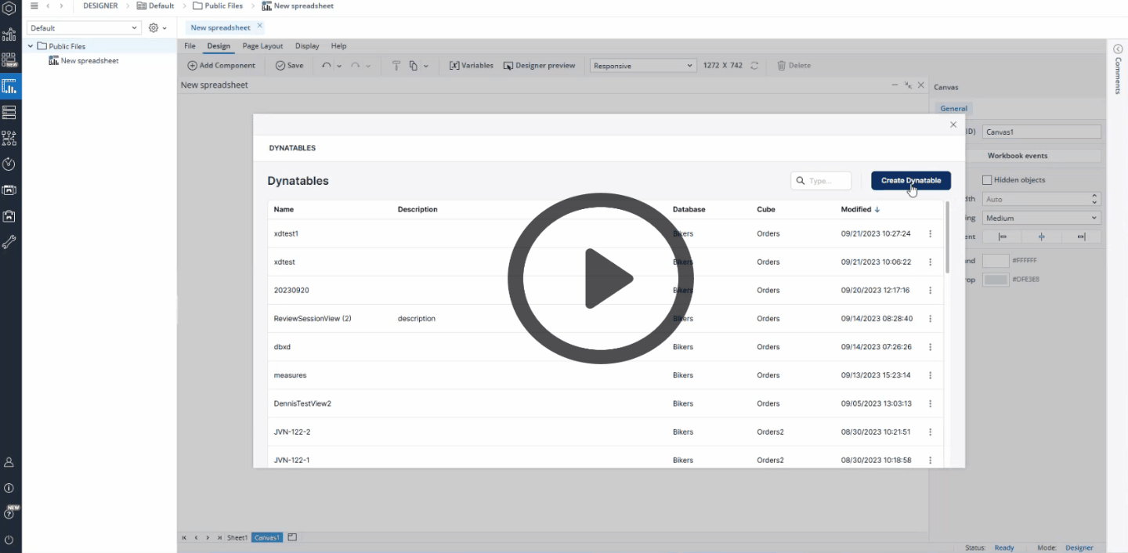The image size is (1128, 553).
Task: Click the Save toolbar icon
Action: pos(289,66)
